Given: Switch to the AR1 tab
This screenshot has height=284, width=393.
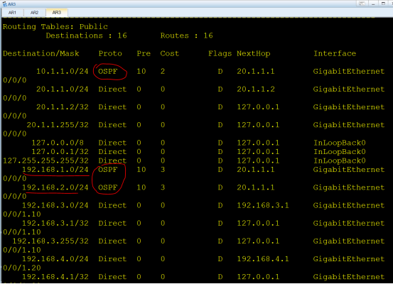Looking at the screenshot, I should coord(12,13).
